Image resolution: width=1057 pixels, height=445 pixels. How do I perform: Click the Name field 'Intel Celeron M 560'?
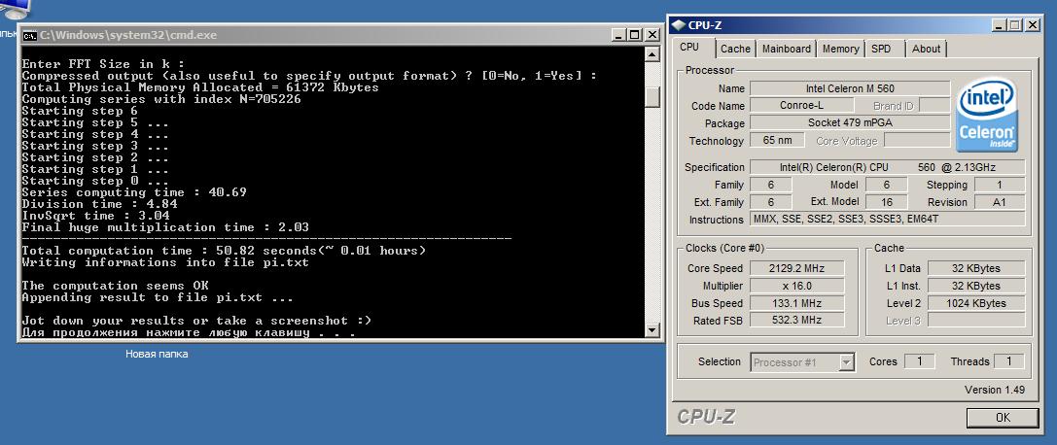point(849,88)
